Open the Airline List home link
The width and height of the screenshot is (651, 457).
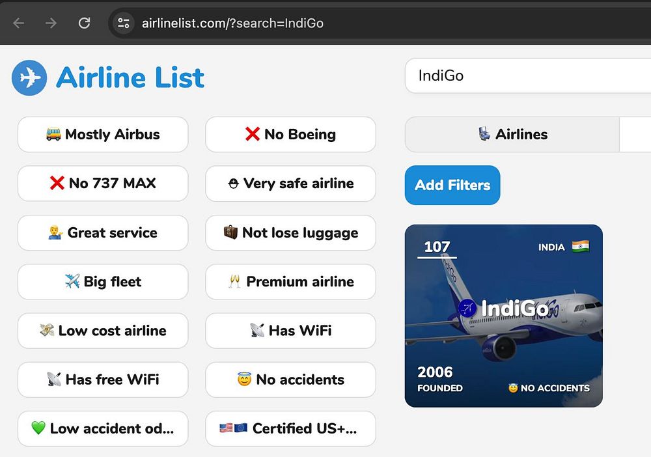pos(108,77)
